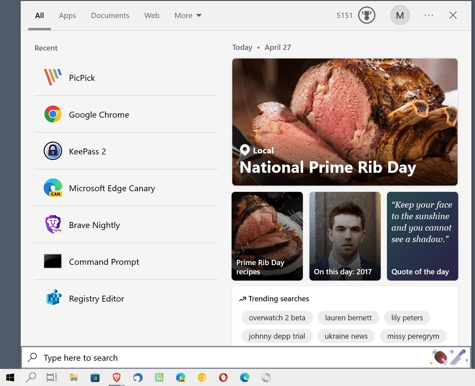Image resolution: width=475 pixels, height=386 pixels.
Task: Open Task View on the taskbar
Action: coord(52,377)
